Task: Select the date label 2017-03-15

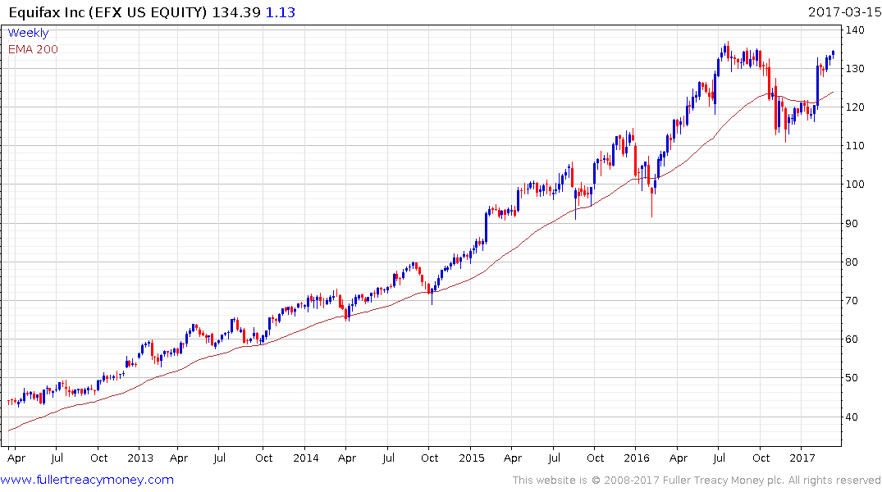Action: click(x=843, y=11)
